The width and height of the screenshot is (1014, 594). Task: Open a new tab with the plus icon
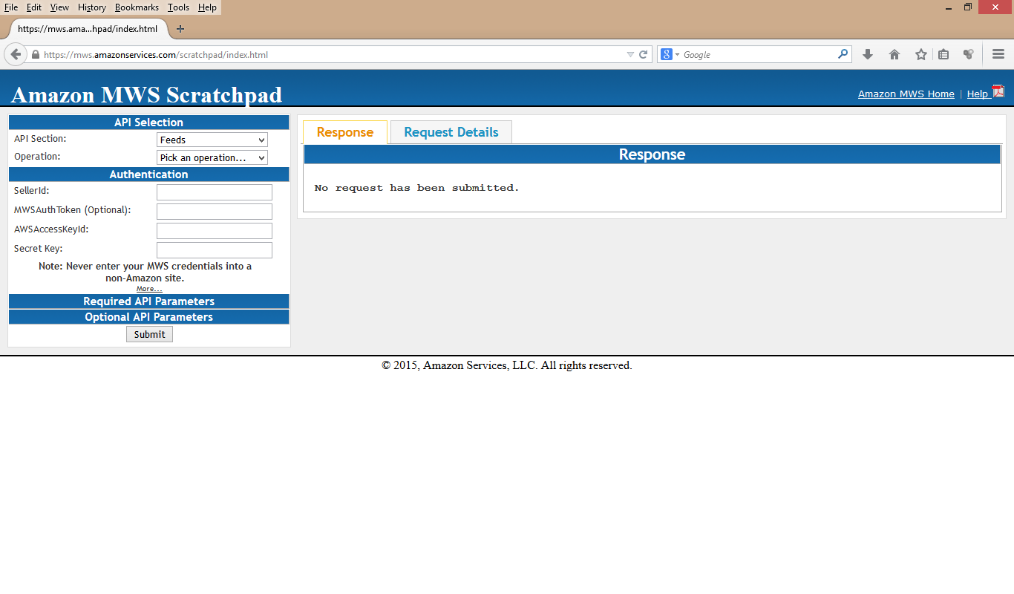tap(180, 29)
